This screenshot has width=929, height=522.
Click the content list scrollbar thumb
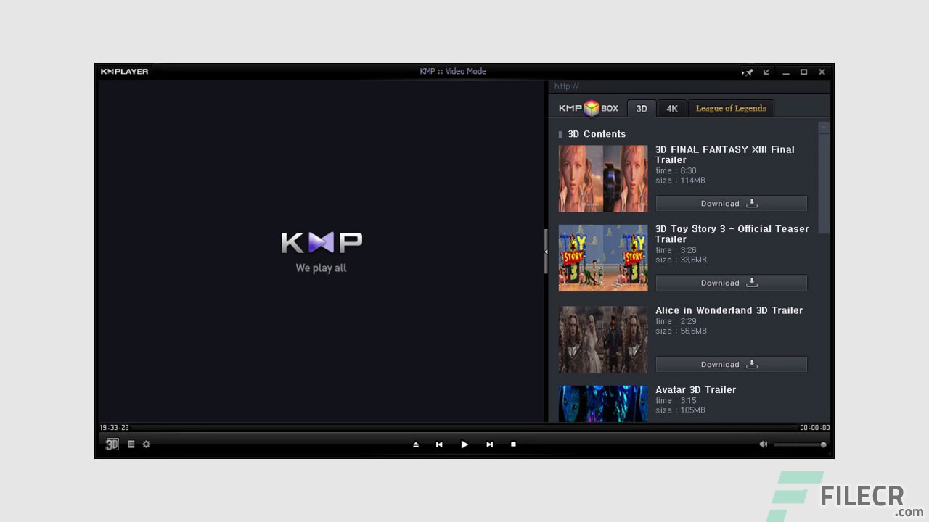coord(824,183)
